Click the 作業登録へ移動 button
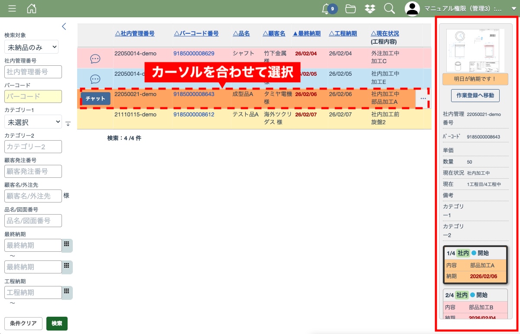Image resolution: width=520 pixels, height=334 pixels. (475, 95)
